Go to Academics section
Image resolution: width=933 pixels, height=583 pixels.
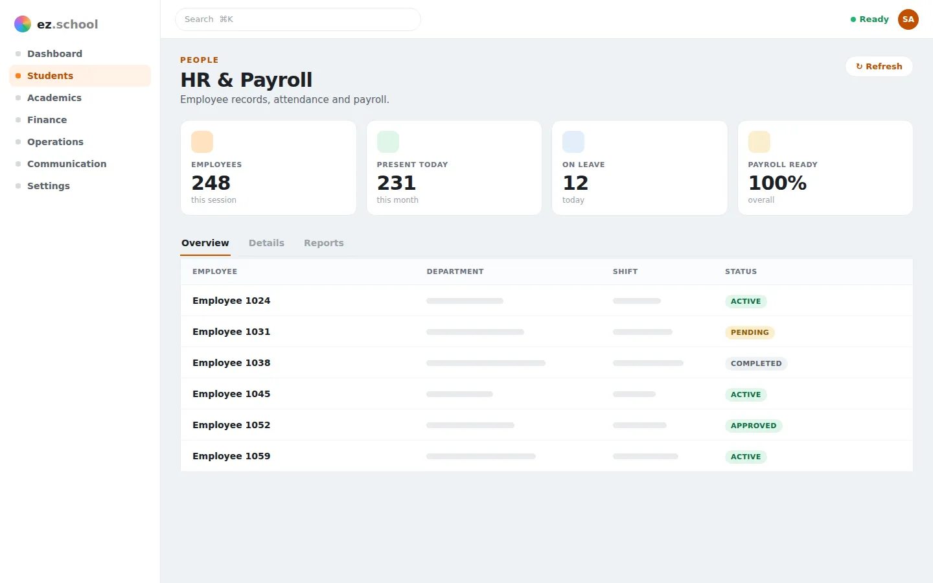pos(80,98)
